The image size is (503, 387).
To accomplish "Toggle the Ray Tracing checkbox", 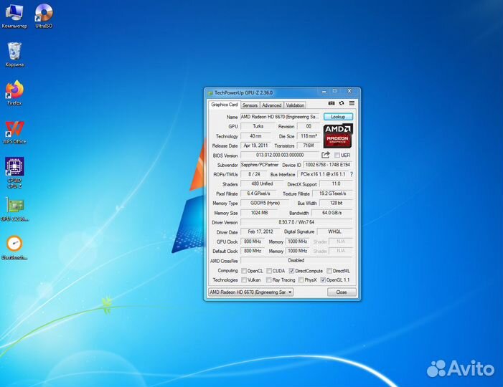I will click(269, 280).
